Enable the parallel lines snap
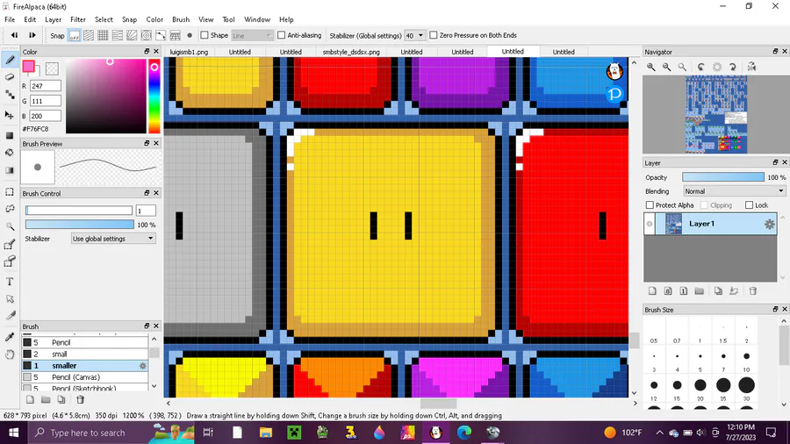The width and height of the screenshot is (790, 444). point(89,35)
